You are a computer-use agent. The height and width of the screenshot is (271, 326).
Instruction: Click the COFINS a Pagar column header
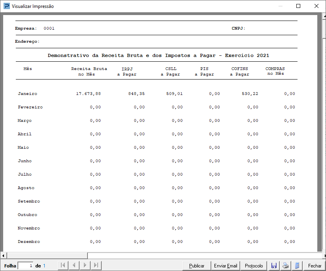click(239, 71)
